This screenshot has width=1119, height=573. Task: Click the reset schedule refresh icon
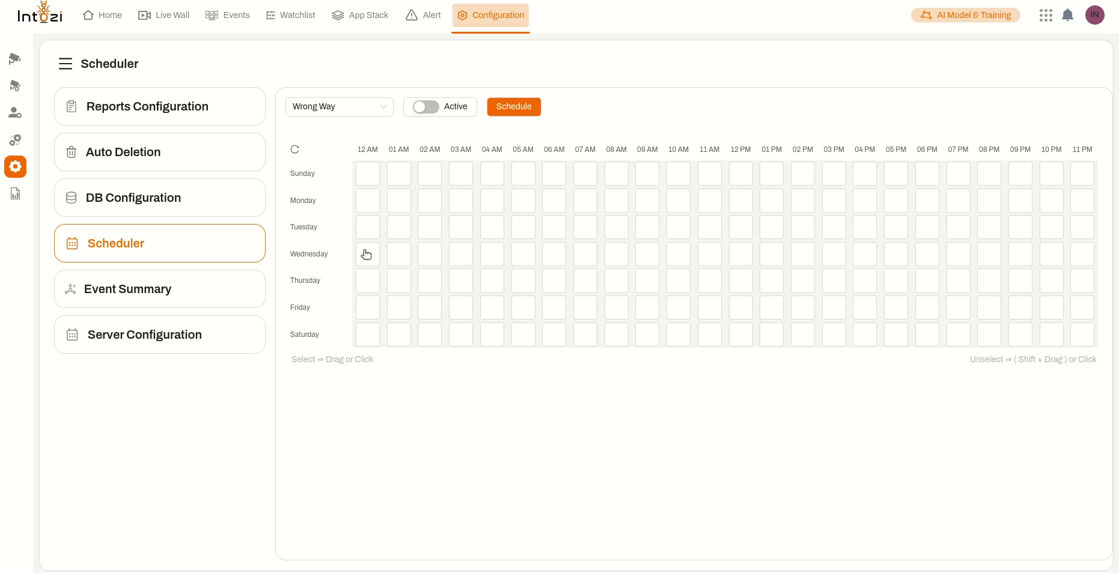[x=294, y=150]
